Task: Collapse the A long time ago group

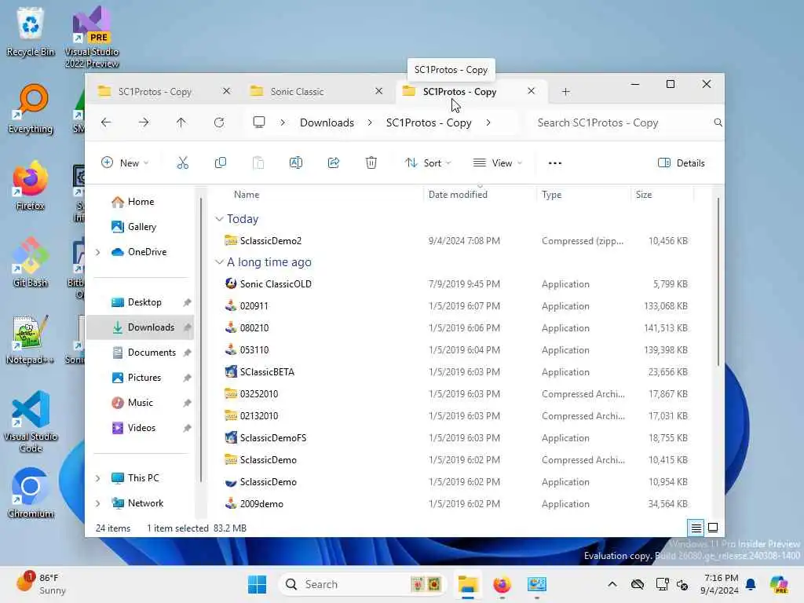Action: pyautogui.click(x=219, y=262)
